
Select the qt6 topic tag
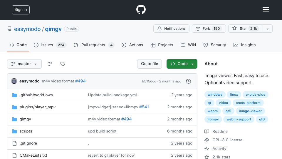click(x=262, y=119)
